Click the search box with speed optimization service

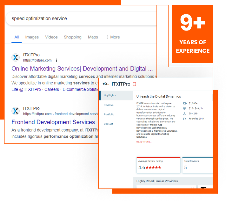tap(79, 18)
